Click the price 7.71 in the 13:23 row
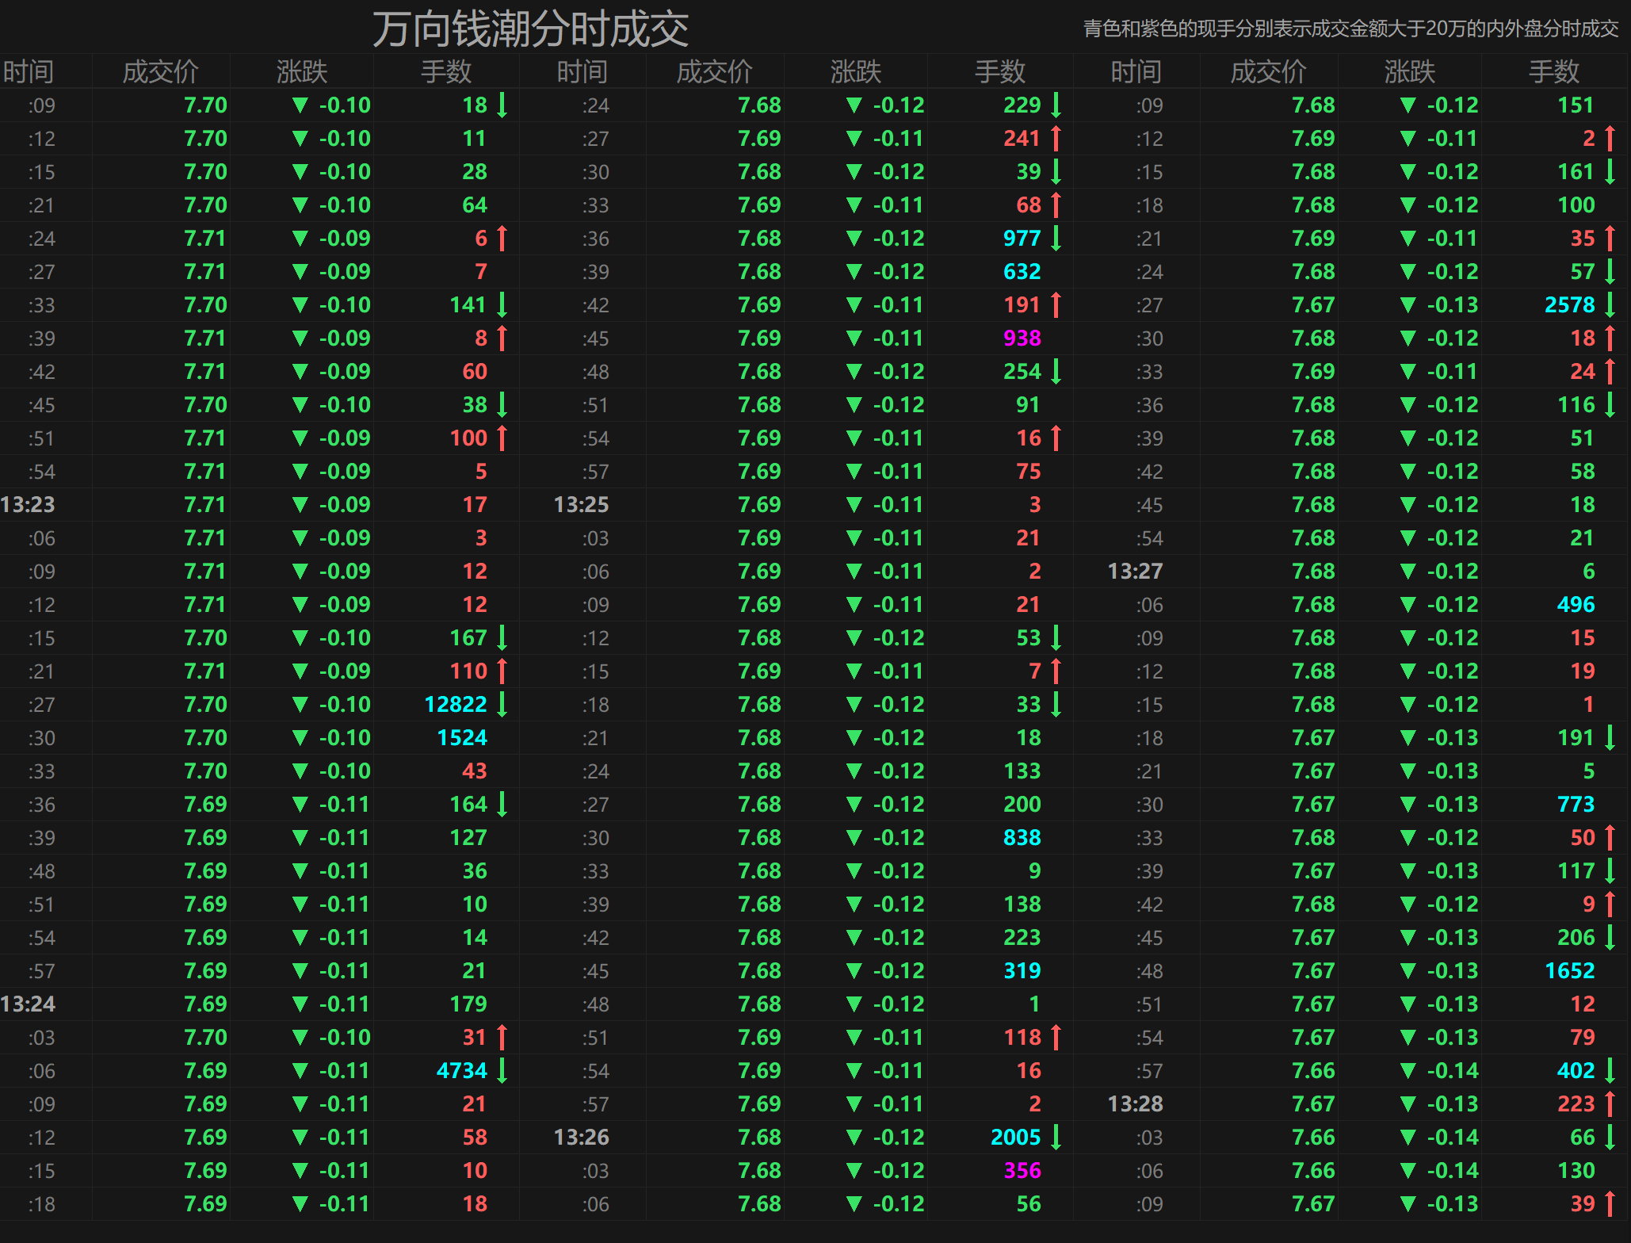This screenshot has width=1631, height=1243. [205, 504]
